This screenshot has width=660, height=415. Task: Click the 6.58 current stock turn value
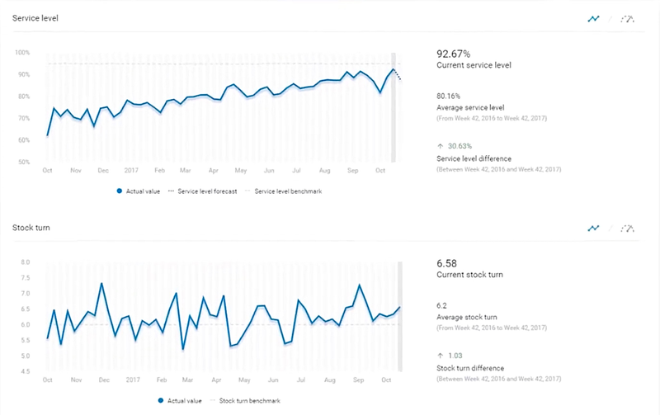tap(446, 263)
